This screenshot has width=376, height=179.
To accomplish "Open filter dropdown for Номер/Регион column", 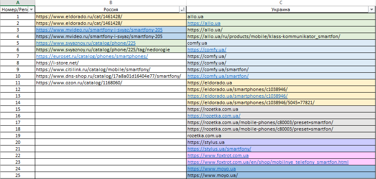I will [x=32, y=10].
